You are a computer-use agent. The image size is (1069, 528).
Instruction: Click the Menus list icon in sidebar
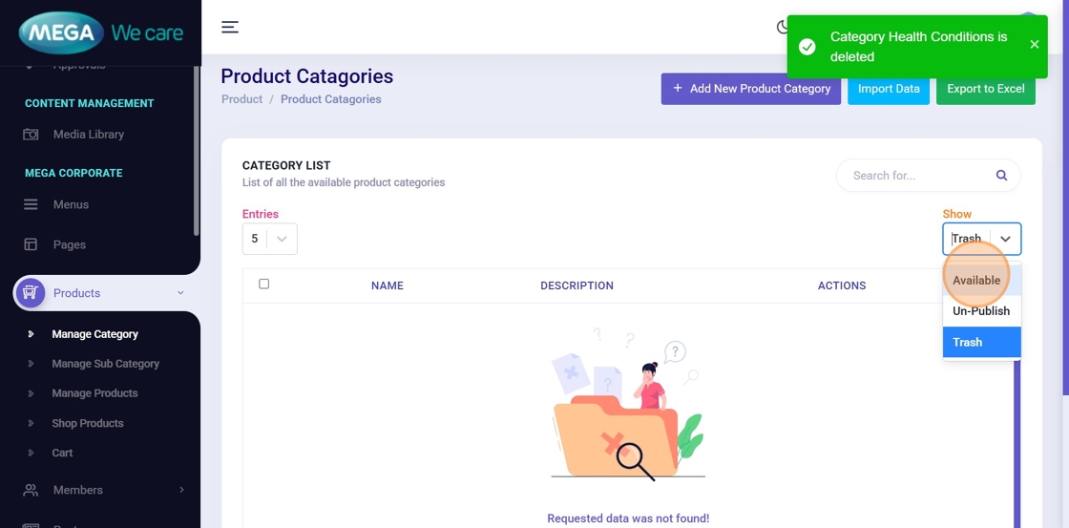31,204
